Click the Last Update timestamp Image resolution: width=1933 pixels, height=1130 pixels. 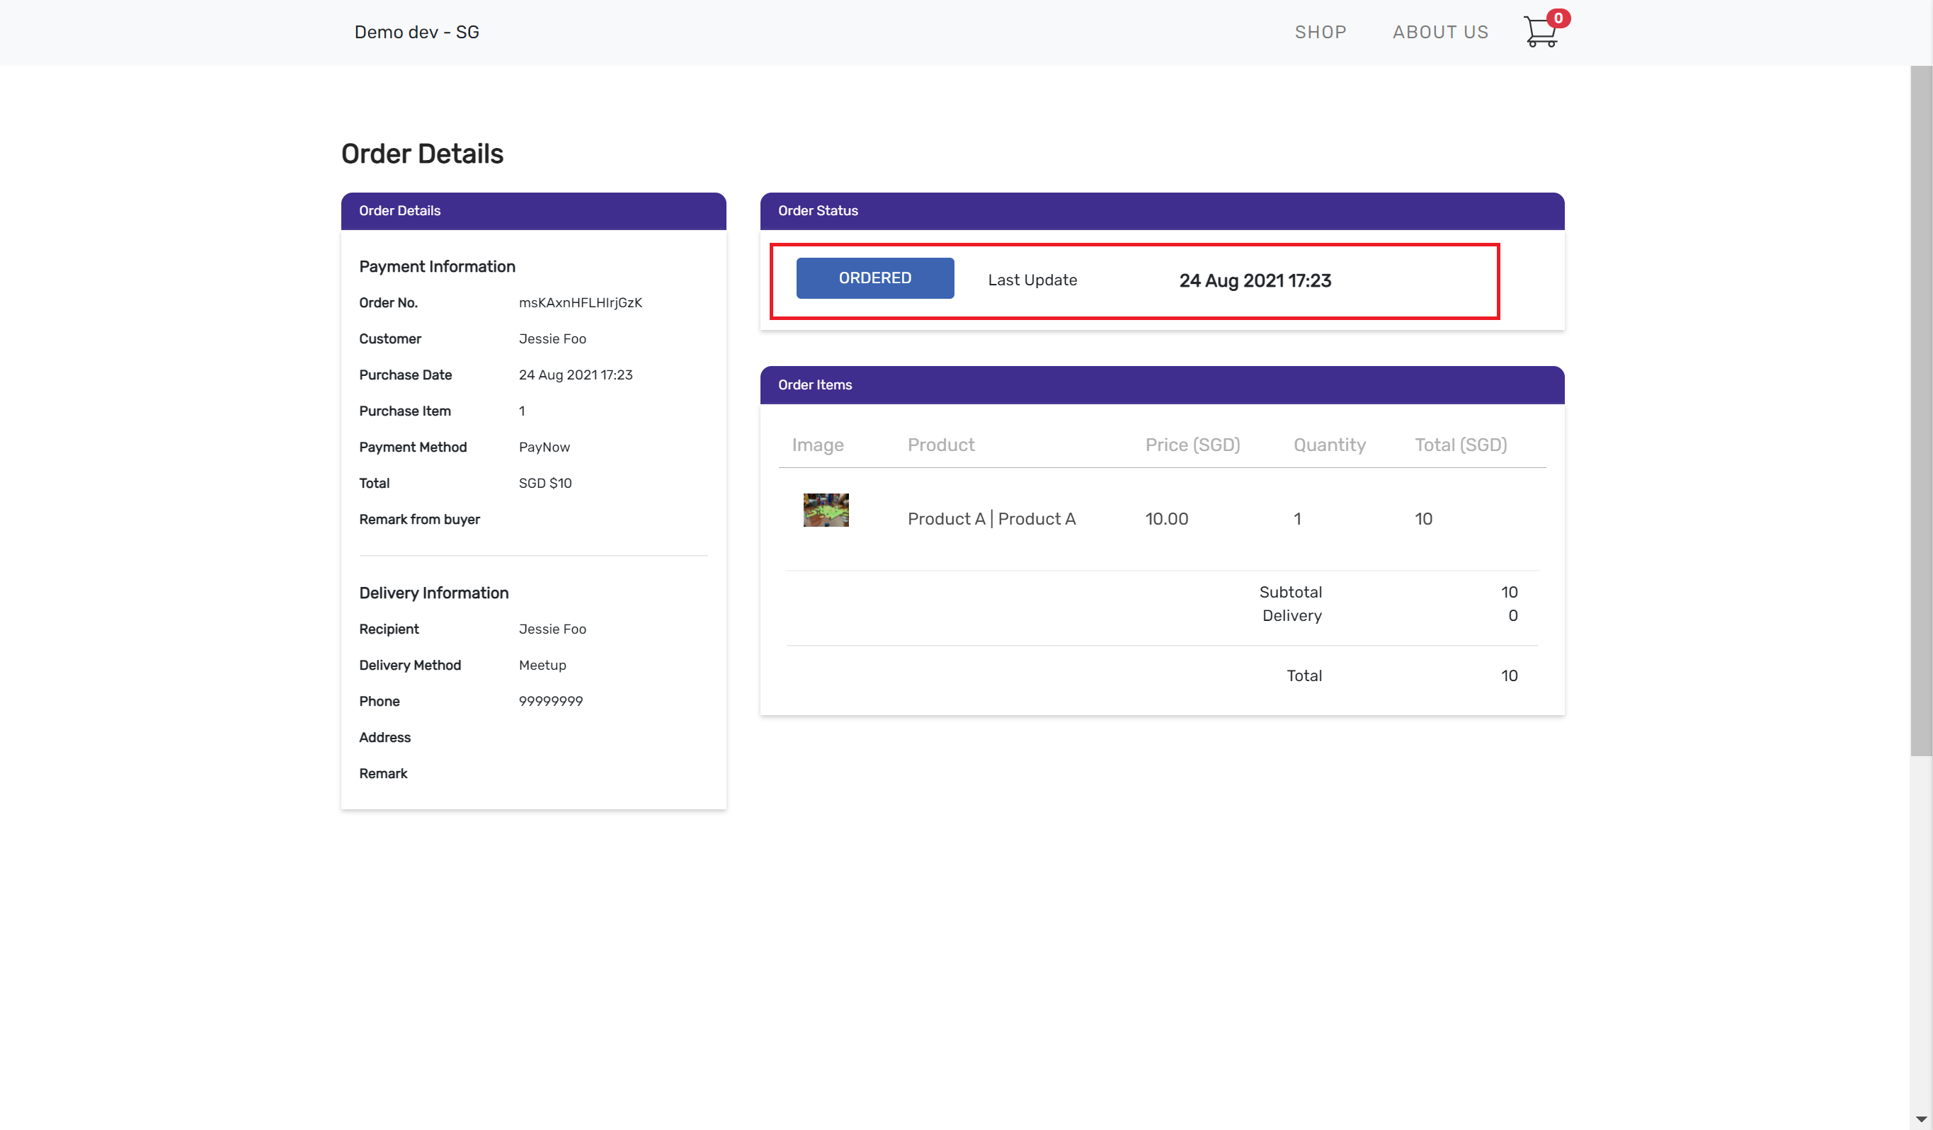pyautogui.click(x=1255, y=281)
